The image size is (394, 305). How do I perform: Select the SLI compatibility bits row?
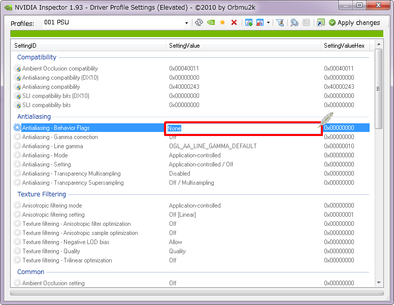[190, 105]
